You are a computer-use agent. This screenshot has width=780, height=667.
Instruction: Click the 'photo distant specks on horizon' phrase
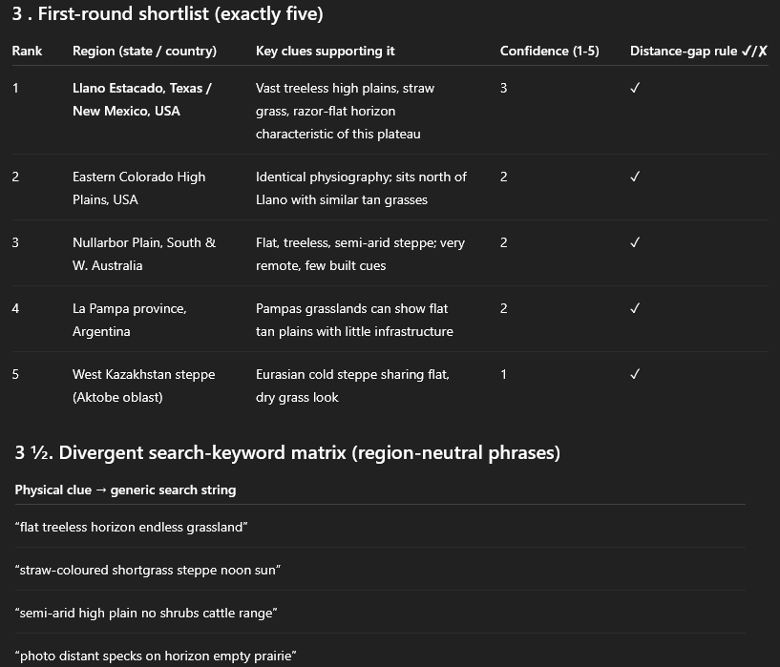(x=111, y=657)
